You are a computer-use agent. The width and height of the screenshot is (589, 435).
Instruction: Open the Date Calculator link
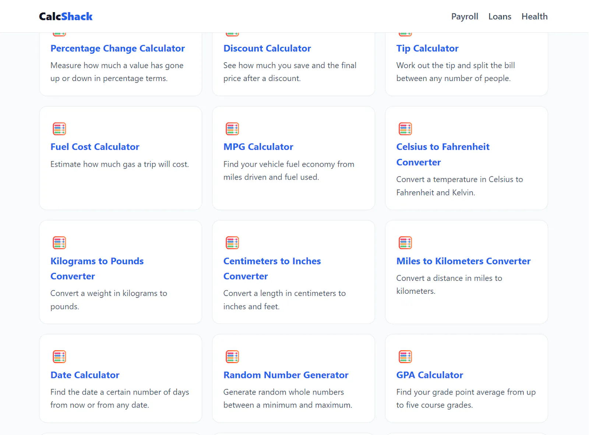pos(85,375)
